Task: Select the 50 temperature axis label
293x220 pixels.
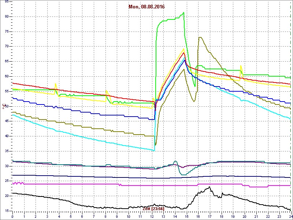Action: pos(6,106)
